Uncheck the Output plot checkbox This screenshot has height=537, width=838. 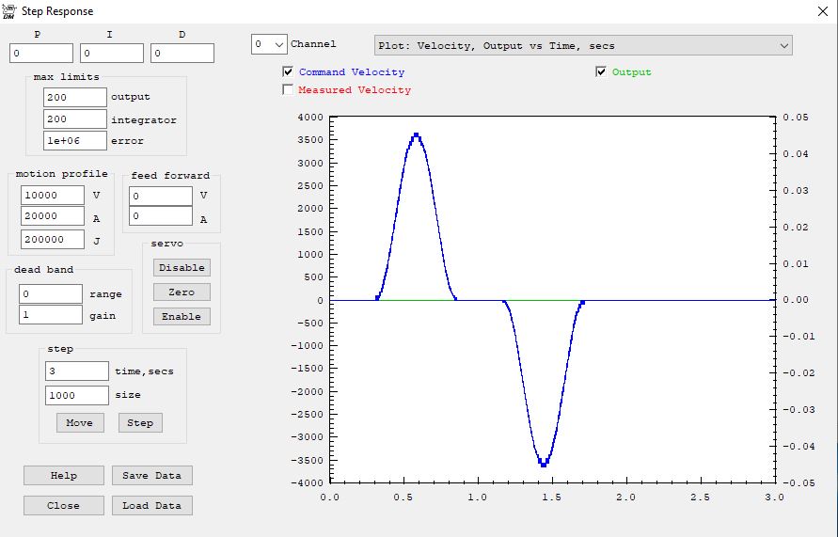coord(601,72)
